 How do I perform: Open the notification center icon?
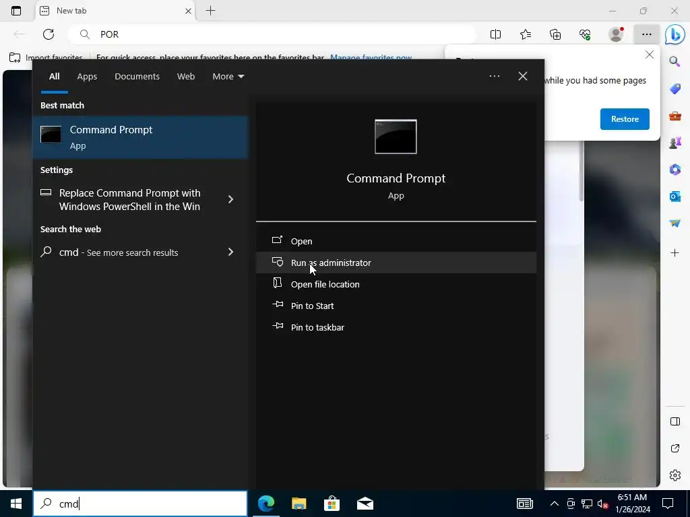pos(668,504)
